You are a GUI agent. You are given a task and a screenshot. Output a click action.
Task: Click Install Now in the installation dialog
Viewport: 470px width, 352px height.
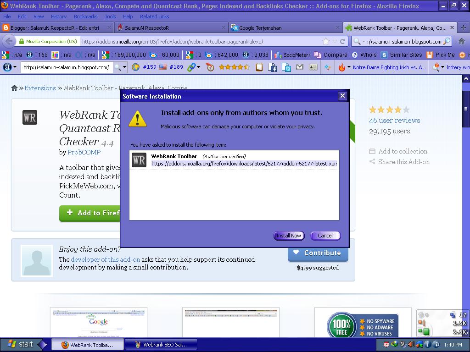point(289,236)
